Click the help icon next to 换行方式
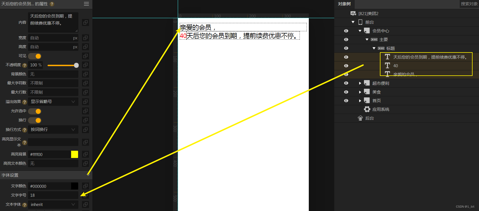Image resolution: width=479 pixels, height=211 pixels. click(x=25, y=130)
